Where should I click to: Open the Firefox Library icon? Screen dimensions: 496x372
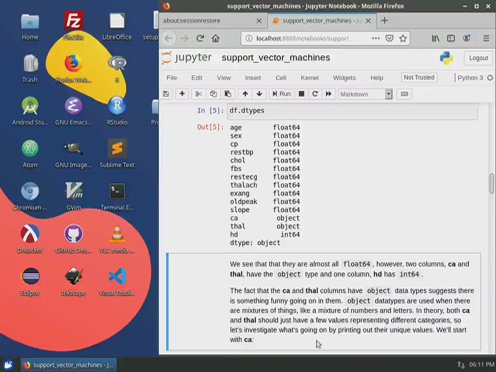[436, 38]
